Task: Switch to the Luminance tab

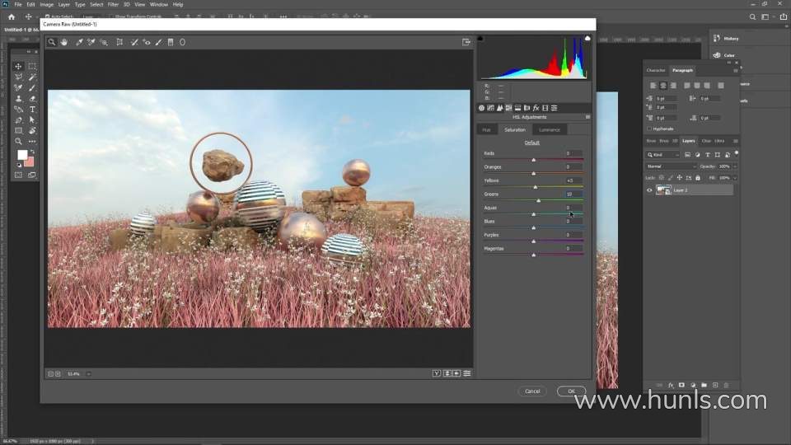Action: click(549, 129)
